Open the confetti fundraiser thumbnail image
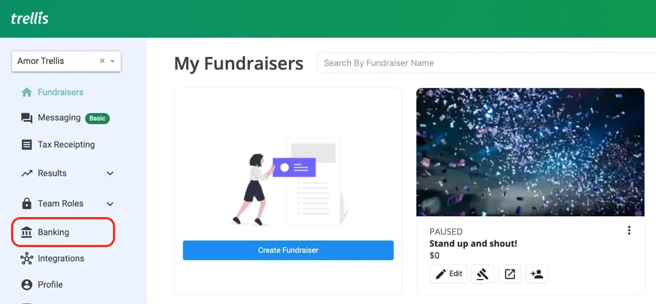 pos(530,152)
